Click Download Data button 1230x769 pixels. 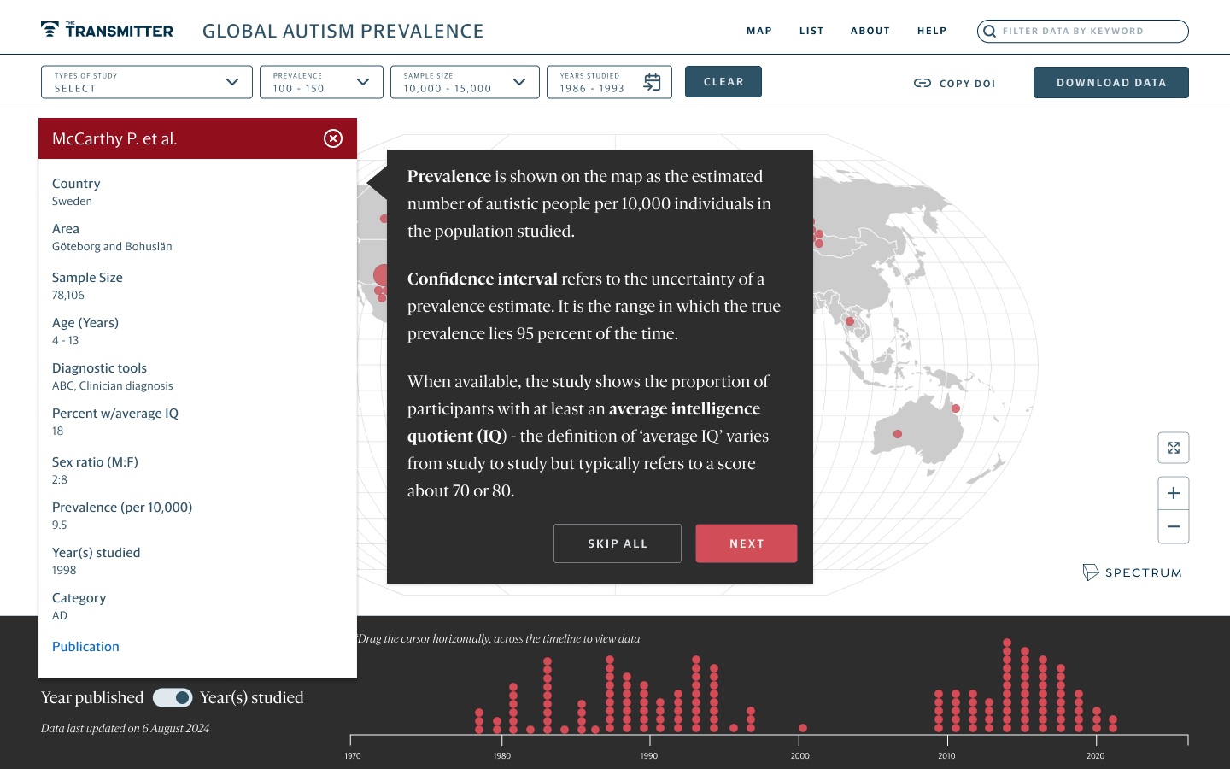(1111, 82)
